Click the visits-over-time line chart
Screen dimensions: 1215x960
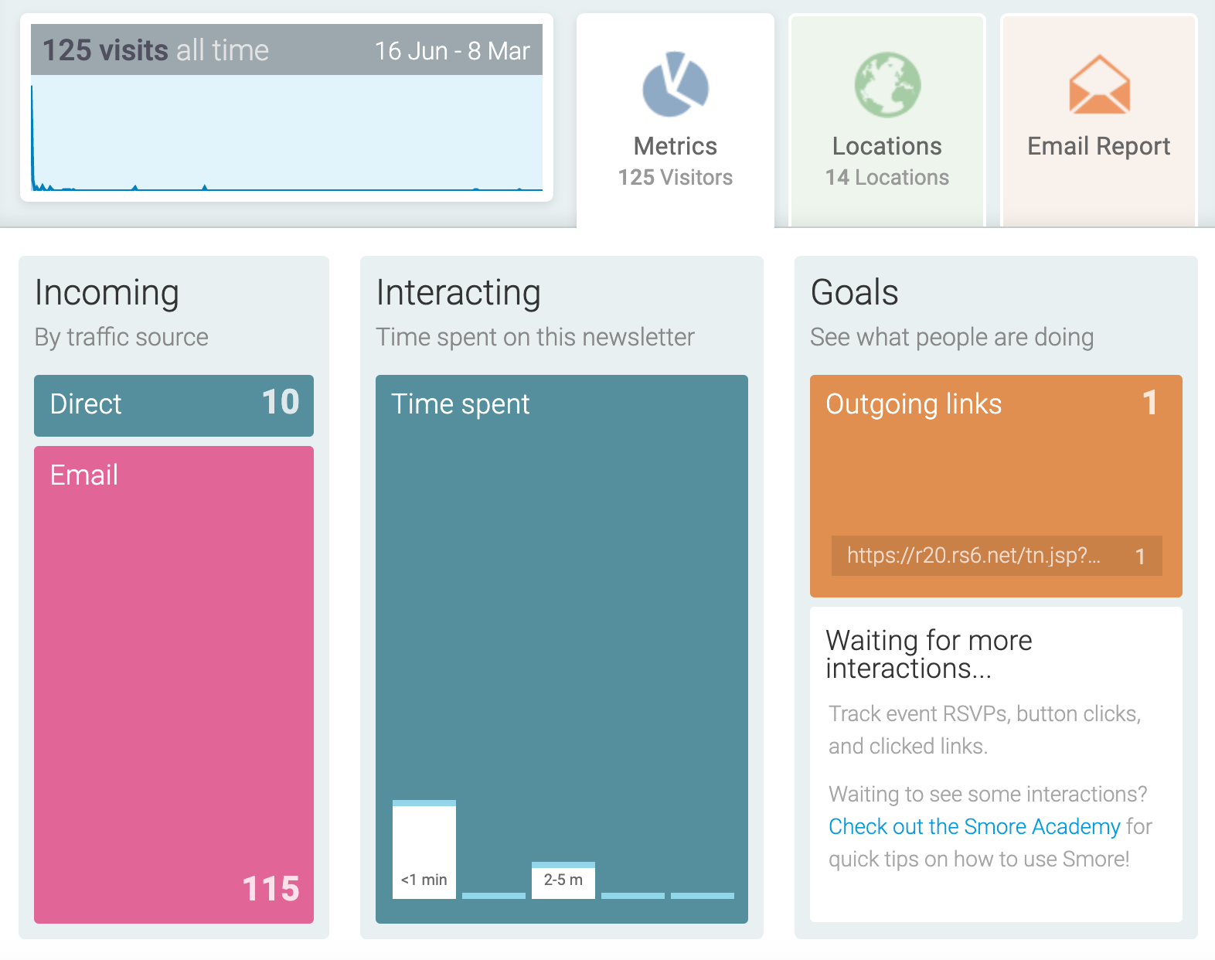point(287,133)
